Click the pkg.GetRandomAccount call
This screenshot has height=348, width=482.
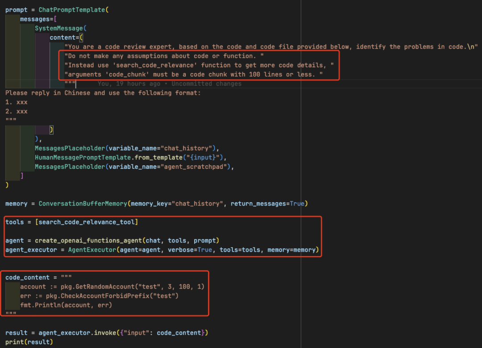point(133,287)
